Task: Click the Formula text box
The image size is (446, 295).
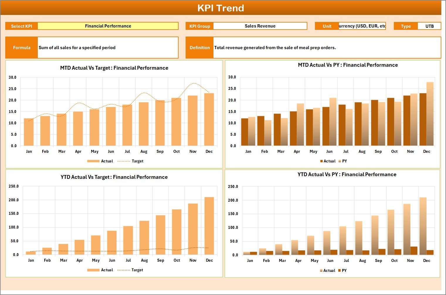Action: tap(108, 47)
